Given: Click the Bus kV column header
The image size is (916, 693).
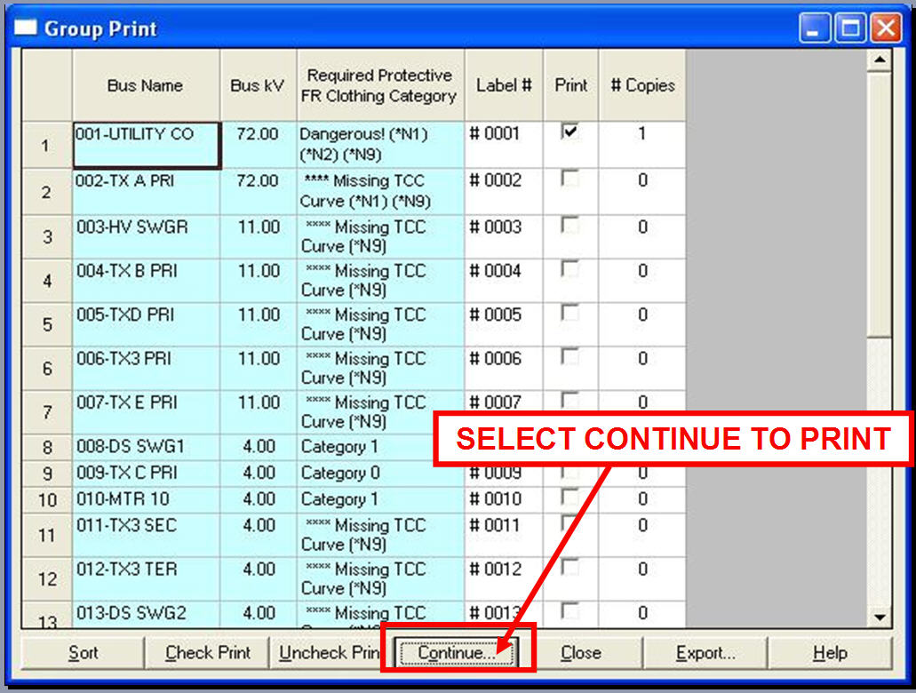Looking at the screenshot, I should 258,85.
